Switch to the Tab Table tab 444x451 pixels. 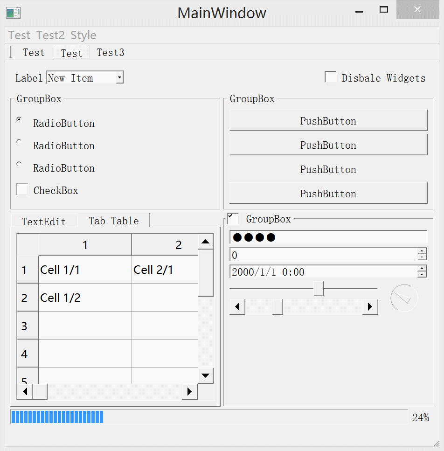pos(114,220)
